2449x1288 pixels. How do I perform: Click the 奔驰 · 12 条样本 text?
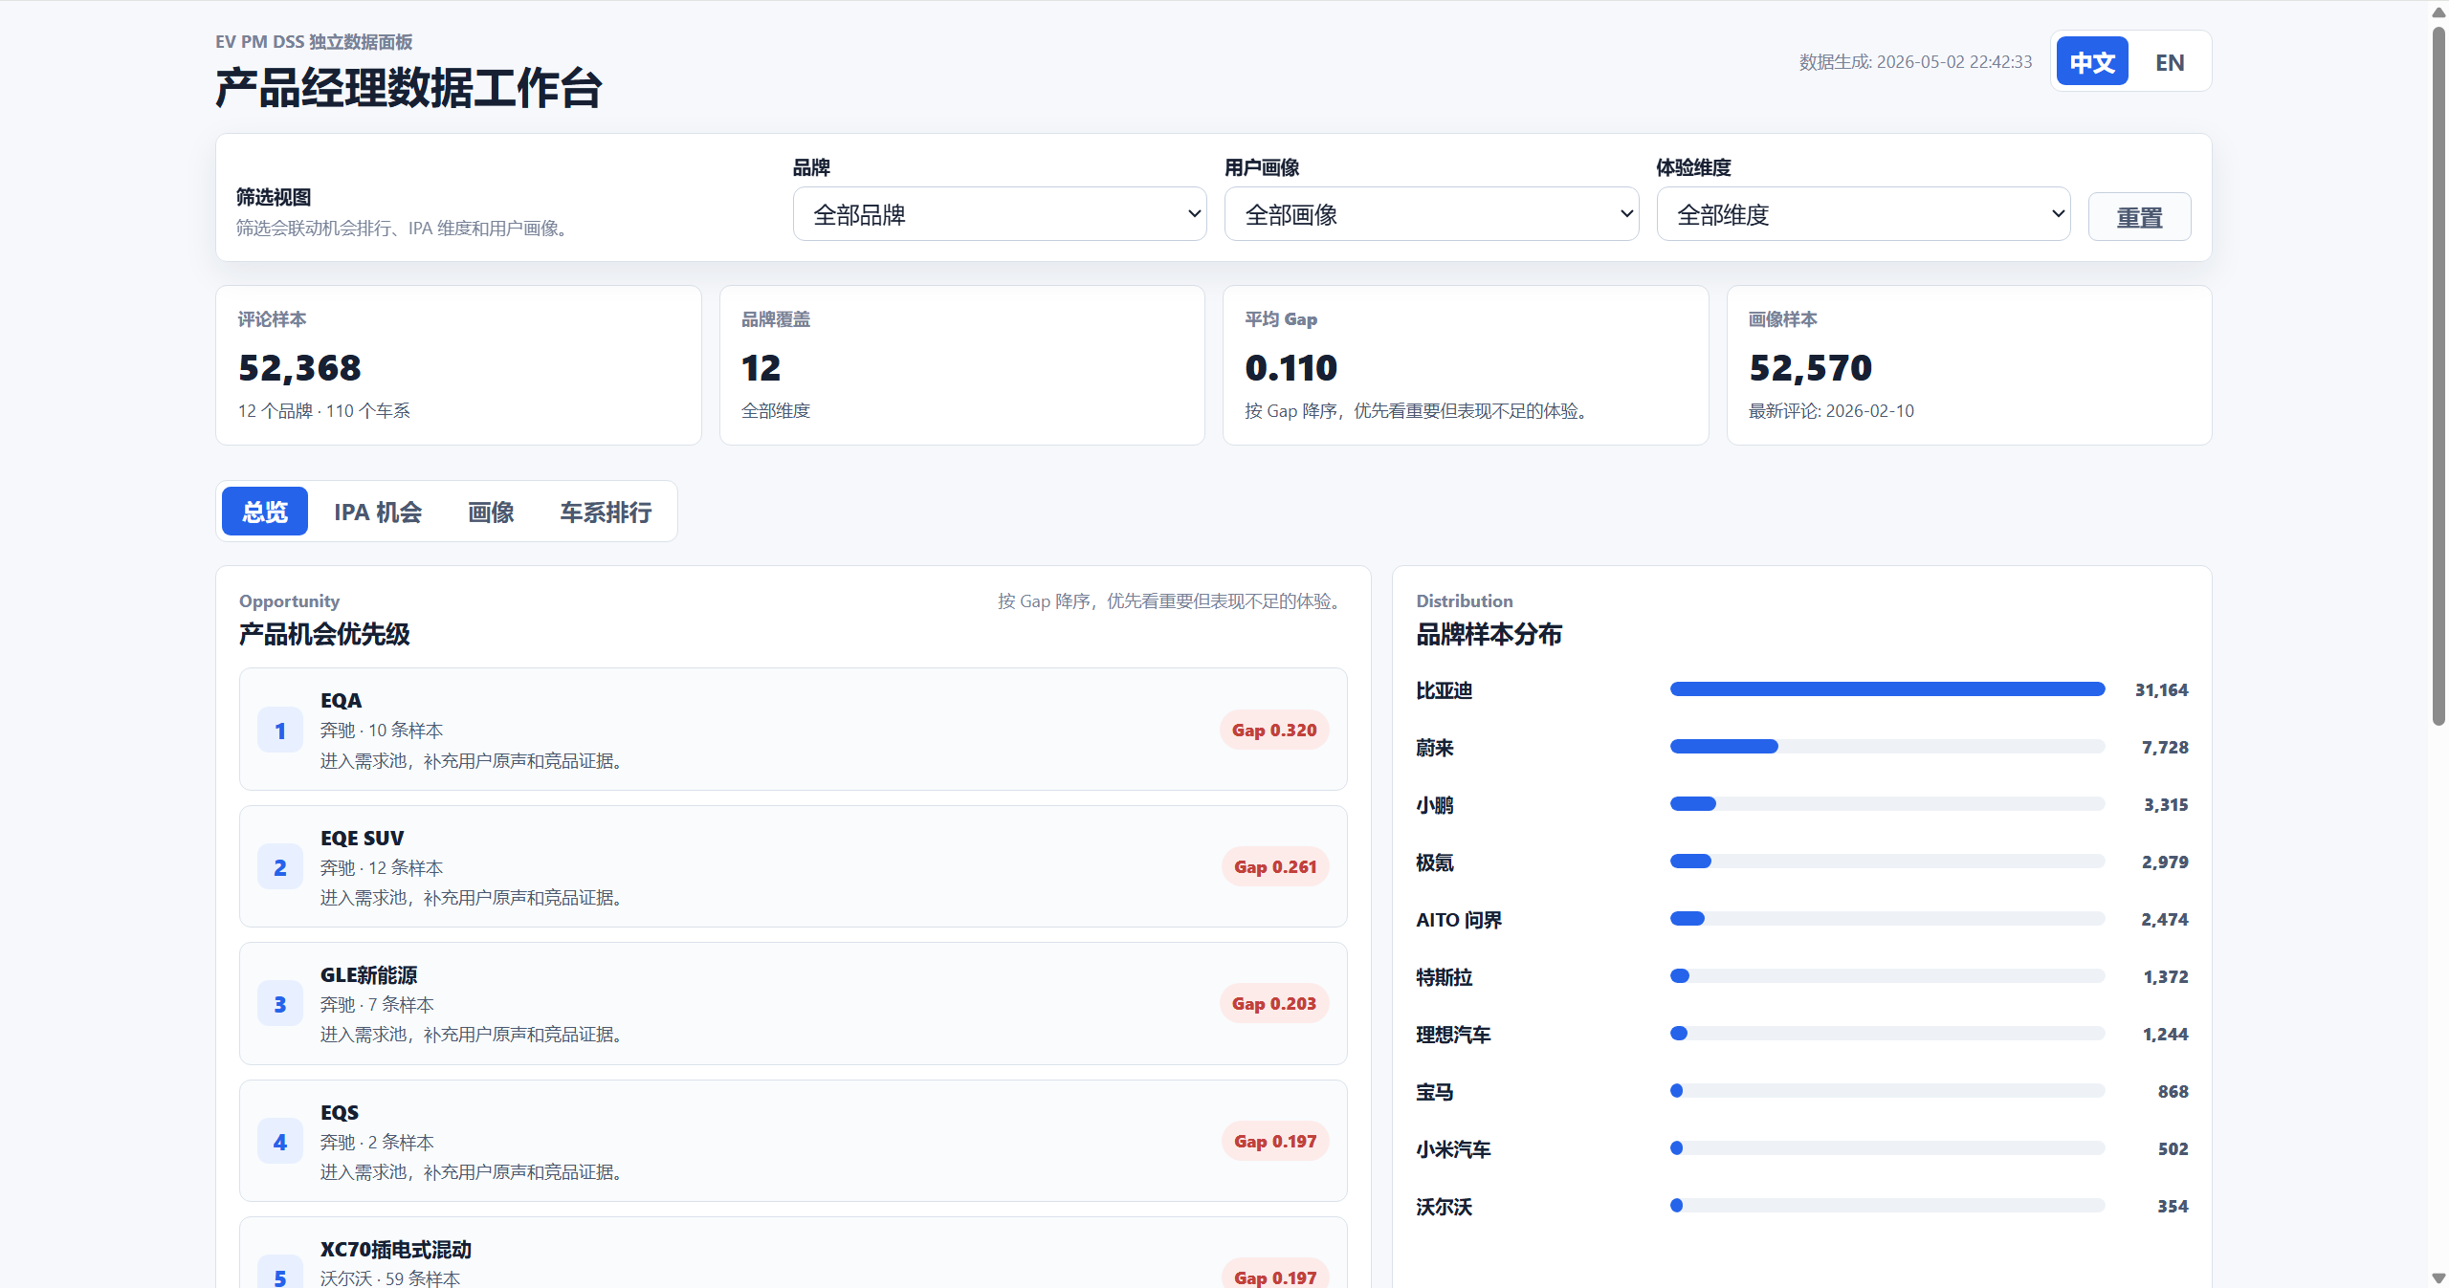(x=382, y=868)
